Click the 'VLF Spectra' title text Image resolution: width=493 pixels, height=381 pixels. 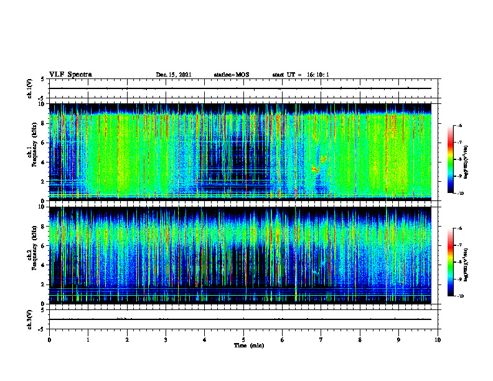[70, 75]
